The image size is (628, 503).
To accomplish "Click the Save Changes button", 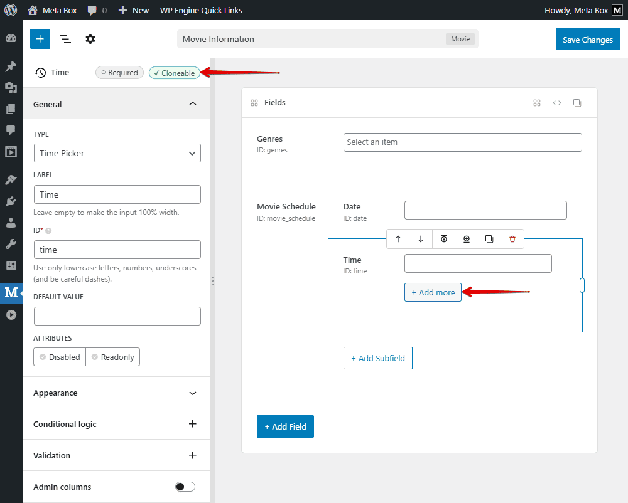I will tap(587, 40).
